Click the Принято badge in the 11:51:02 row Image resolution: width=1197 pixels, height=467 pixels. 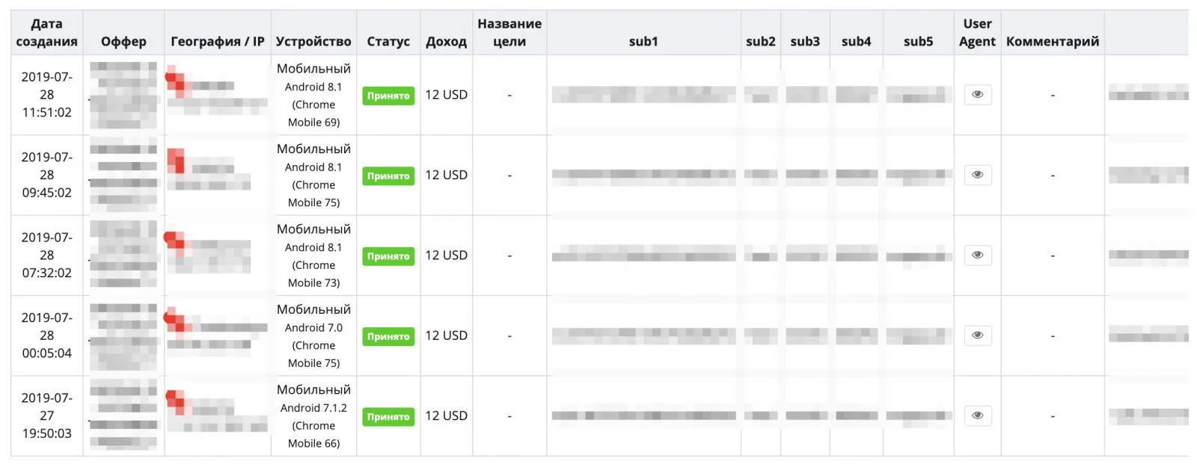coord(388,96)
